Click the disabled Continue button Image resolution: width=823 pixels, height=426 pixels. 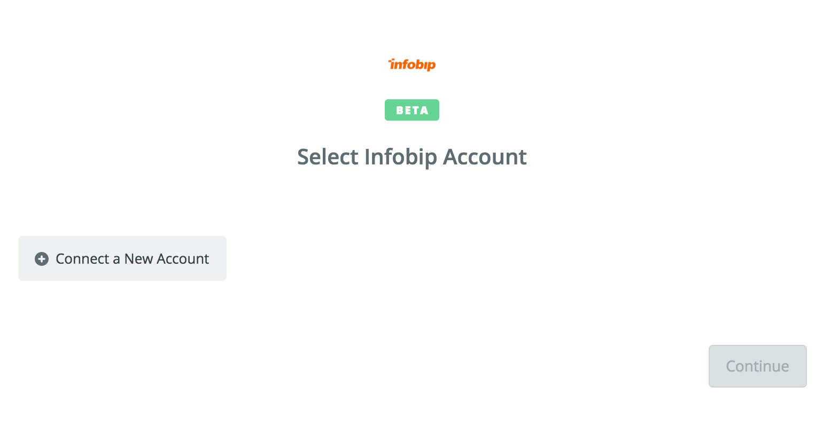pos(757,366)
